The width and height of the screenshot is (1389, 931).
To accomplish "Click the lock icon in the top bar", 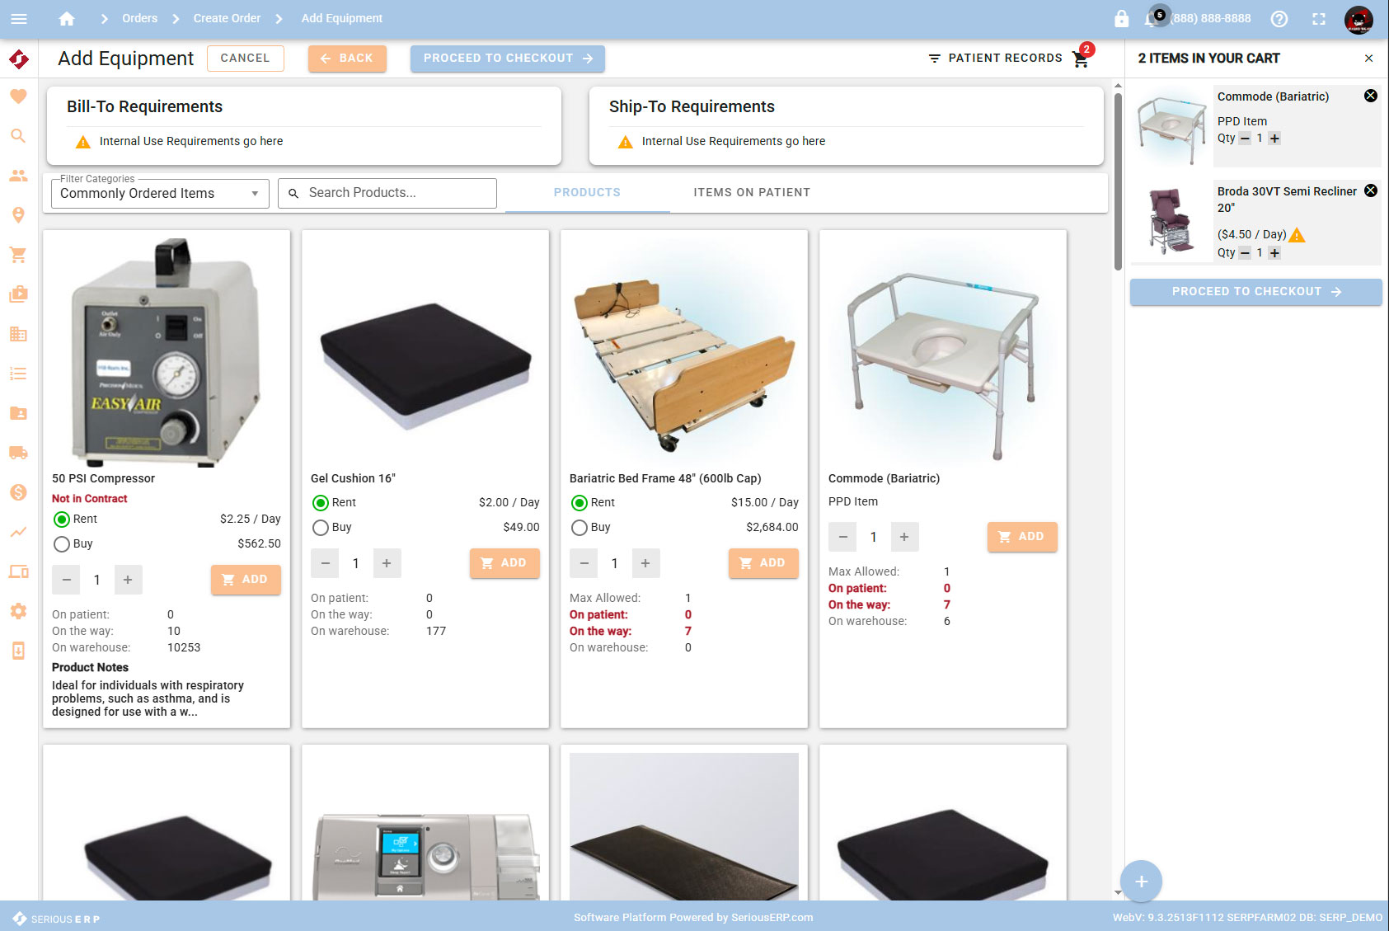I will click(x=1121, y=18).
